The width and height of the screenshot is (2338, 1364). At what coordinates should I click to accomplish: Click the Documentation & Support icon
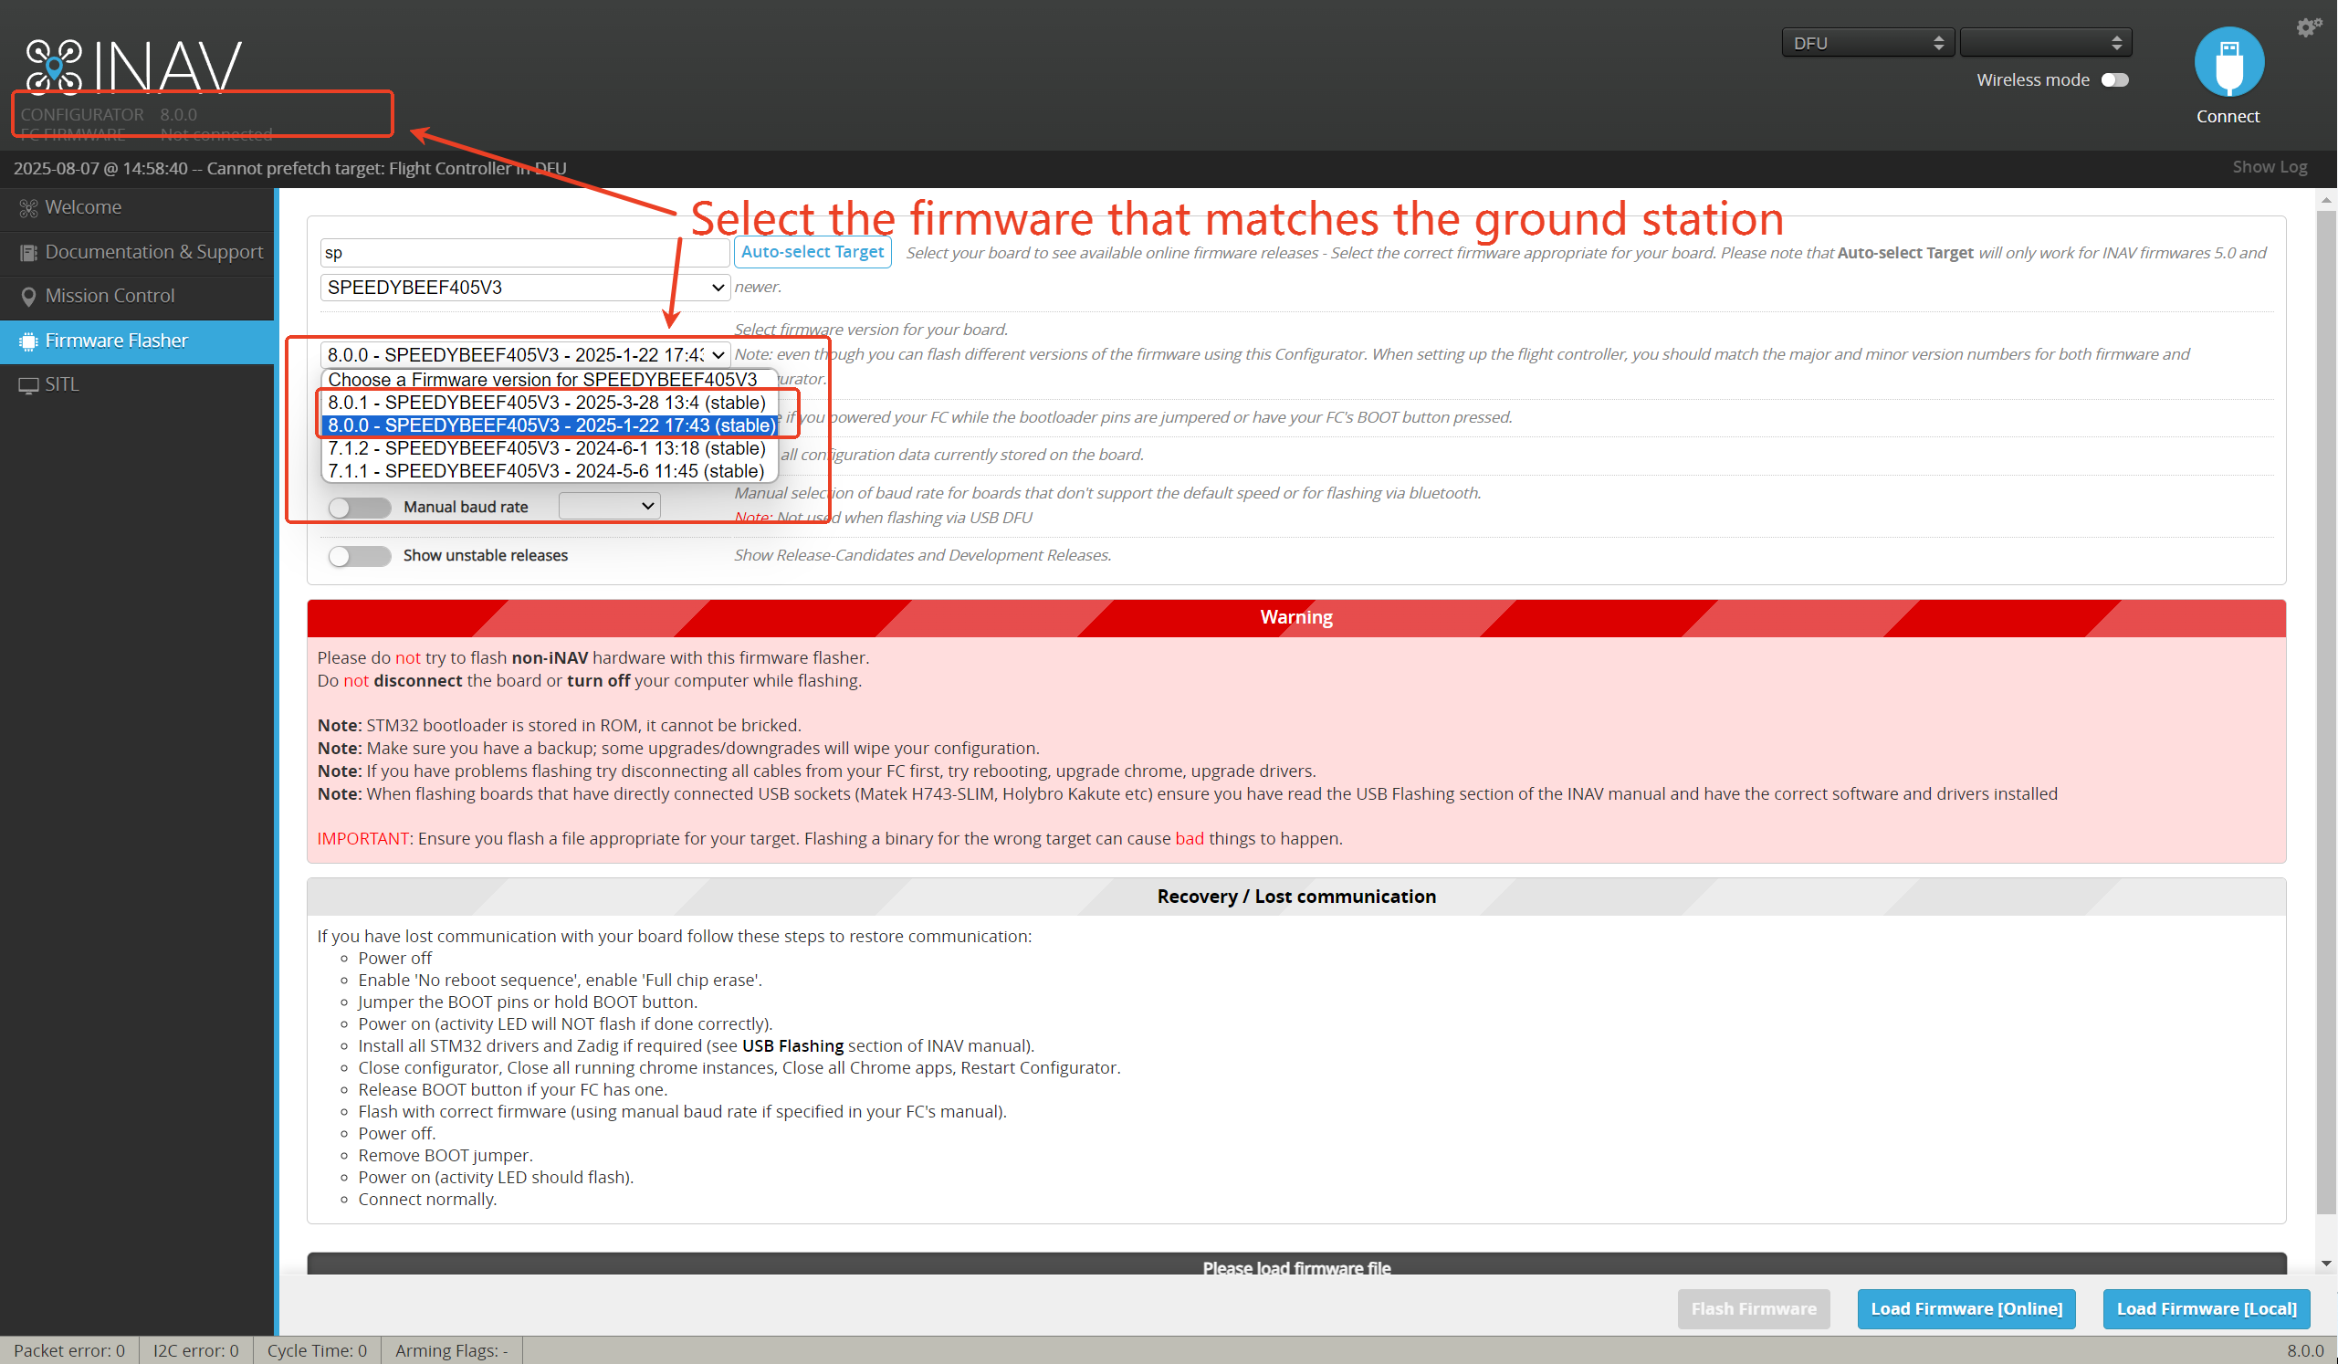(x=29, y=252)
